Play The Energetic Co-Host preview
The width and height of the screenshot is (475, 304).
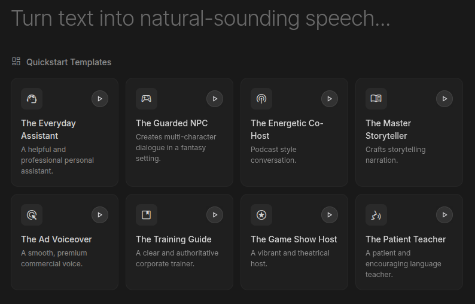pyautogui.click(x=330, y=99)
